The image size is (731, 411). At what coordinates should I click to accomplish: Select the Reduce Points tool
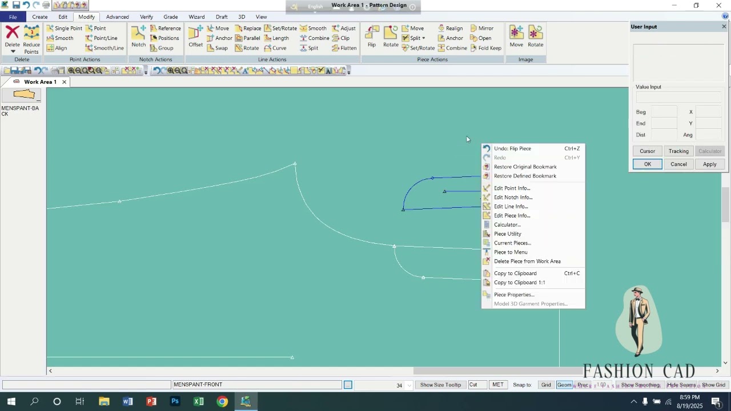coord(31,40)
